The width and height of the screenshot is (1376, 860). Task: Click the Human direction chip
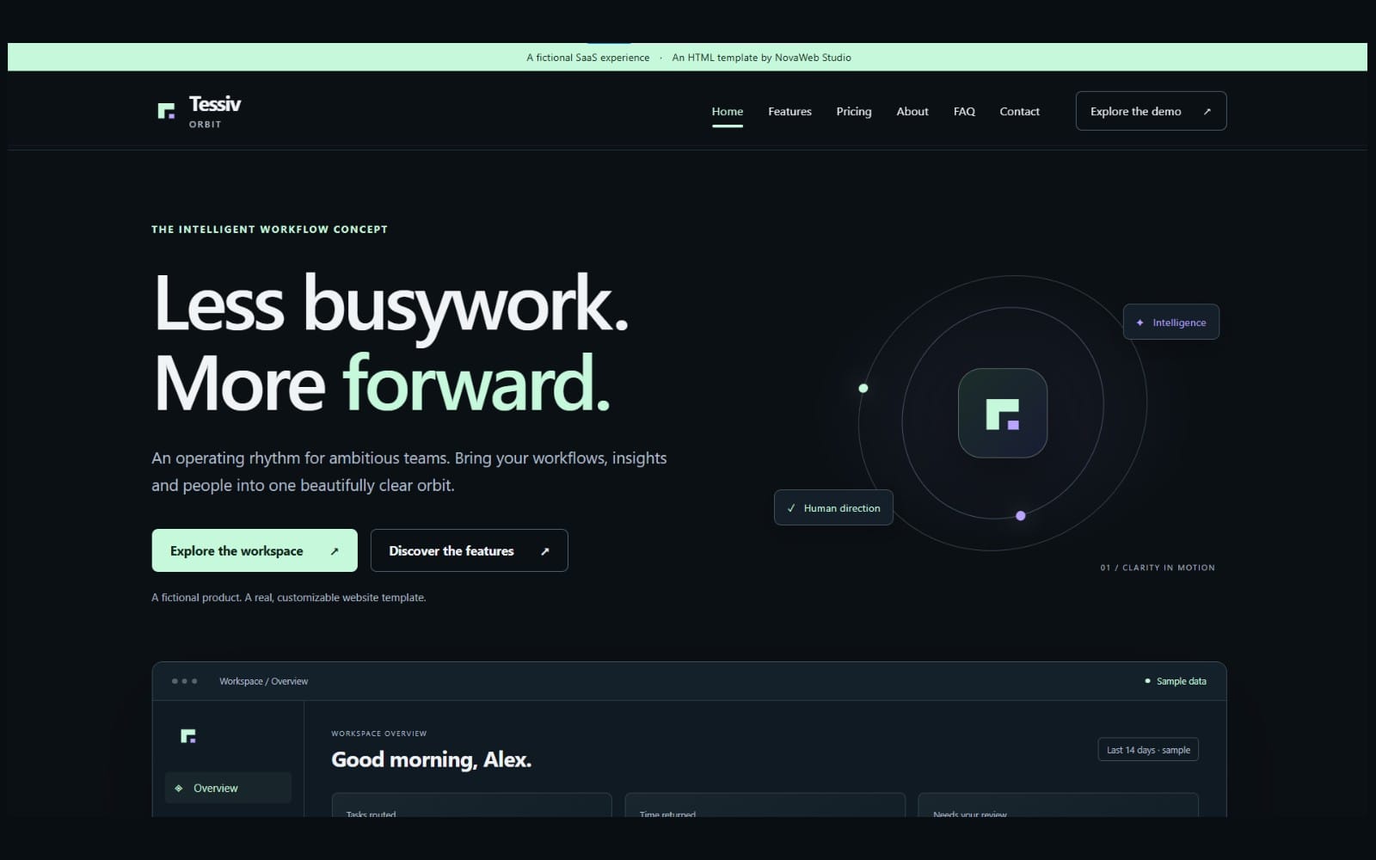click(x=833, y=507)
